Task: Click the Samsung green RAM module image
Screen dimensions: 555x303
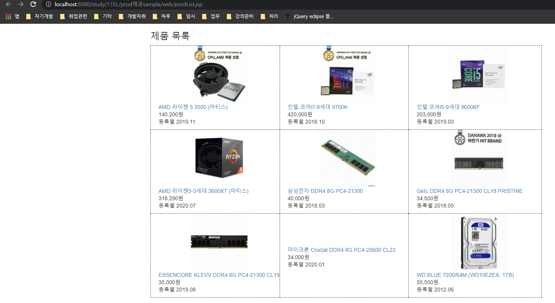Action: click(348, 159)
